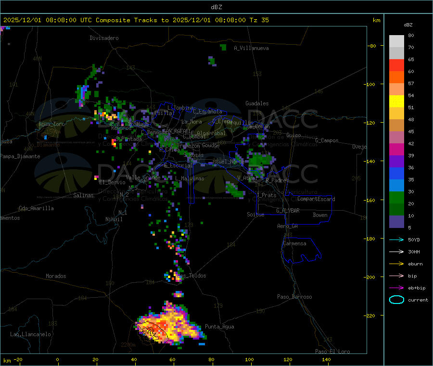Click the yellow eburn arrow legend icon

[x=396, y=264]
